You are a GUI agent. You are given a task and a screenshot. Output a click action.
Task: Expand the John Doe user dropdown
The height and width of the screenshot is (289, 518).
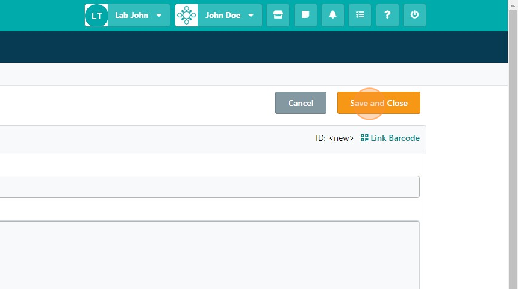coord(251,16)
